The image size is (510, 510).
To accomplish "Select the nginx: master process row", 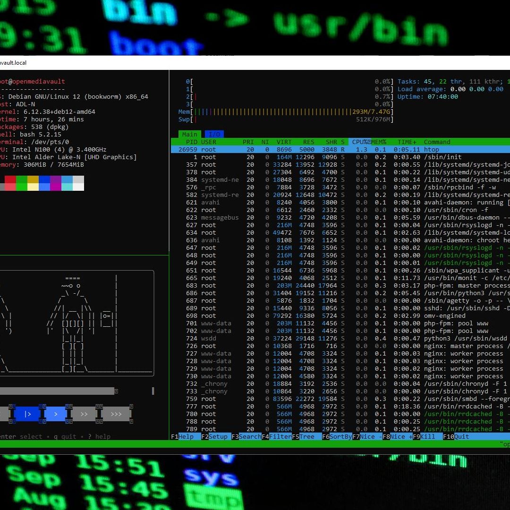I will (340, 346).
